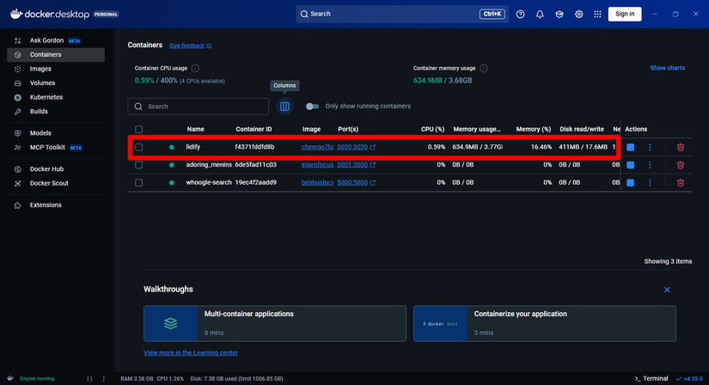Open Kubernetes in sidebar
This screenshot has height=385, width=709.
click(x=56, y=97)
